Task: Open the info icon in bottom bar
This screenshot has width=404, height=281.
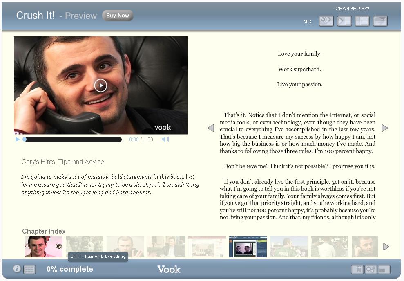Action: click(x=17, y=269)
